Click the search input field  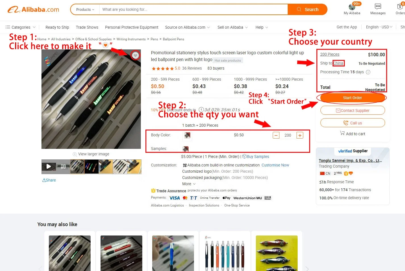click(193, 9)
